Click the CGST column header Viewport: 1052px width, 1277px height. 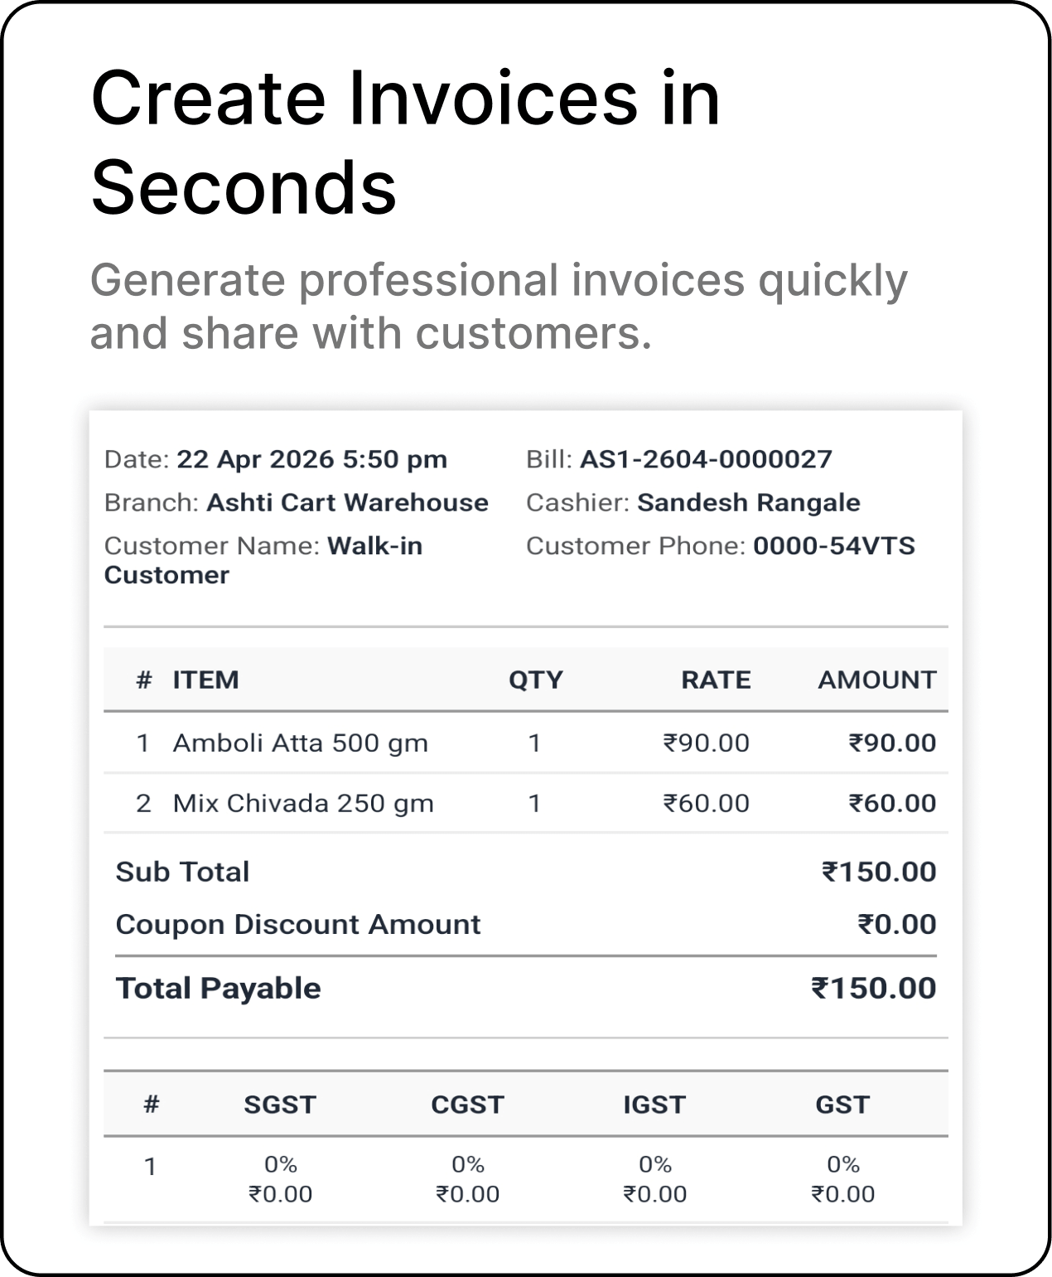click(467, 1105)
